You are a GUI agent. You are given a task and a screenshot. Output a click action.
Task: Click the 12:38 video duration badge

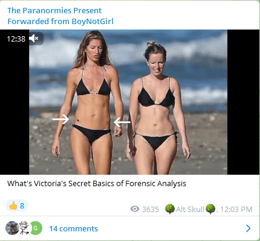click(x=16, y=39)
